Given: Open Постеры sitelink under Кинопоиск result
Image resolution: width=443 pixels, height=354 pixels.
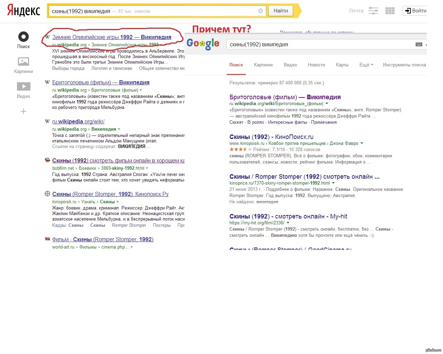Looking at the screenshot, I should pos(162,225).
